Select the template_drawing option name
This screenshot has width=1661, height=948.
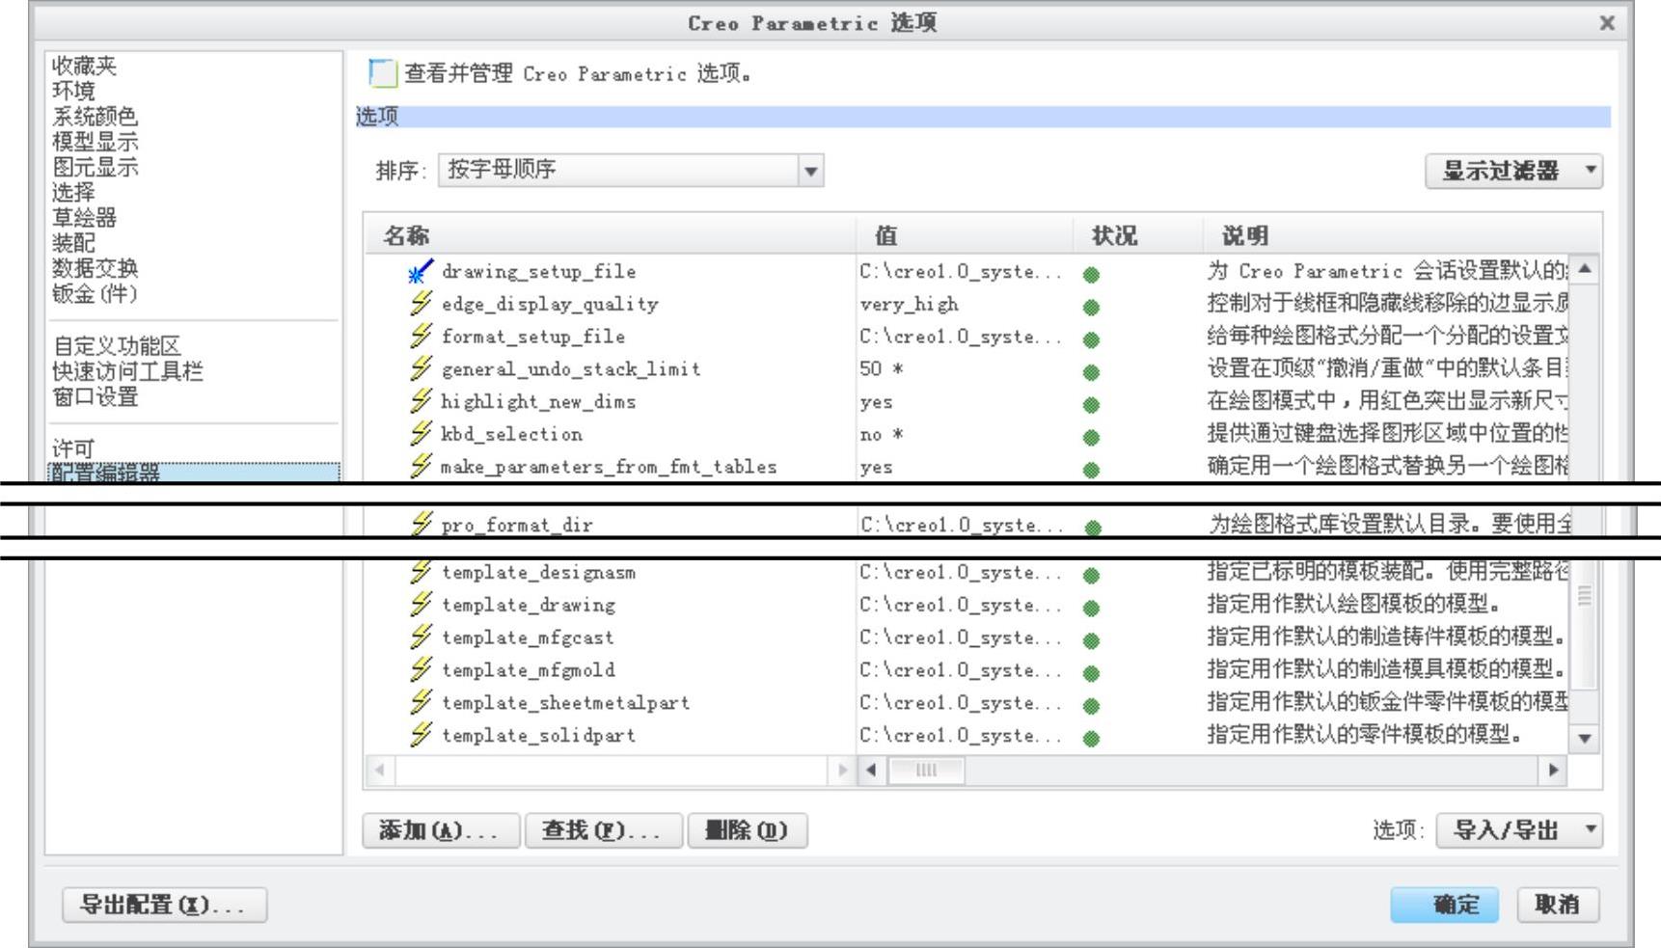click(x=529, y=606)
